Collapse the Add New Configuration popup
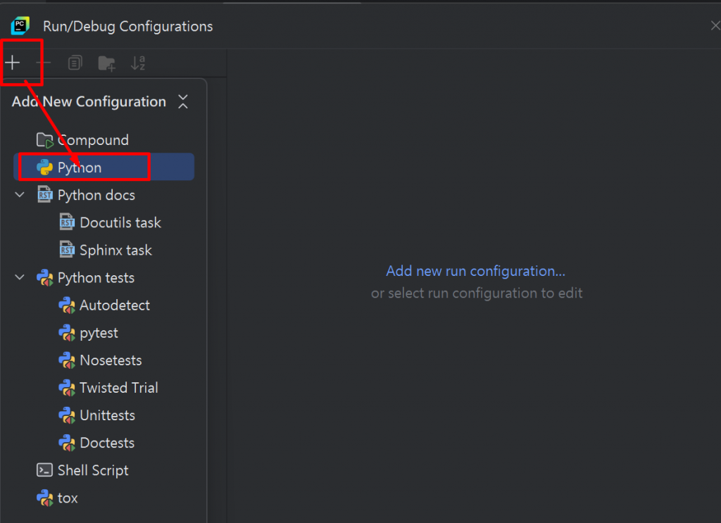Image resolution: width=721 pixels, height=523 pixels. (x=183, y=101)
